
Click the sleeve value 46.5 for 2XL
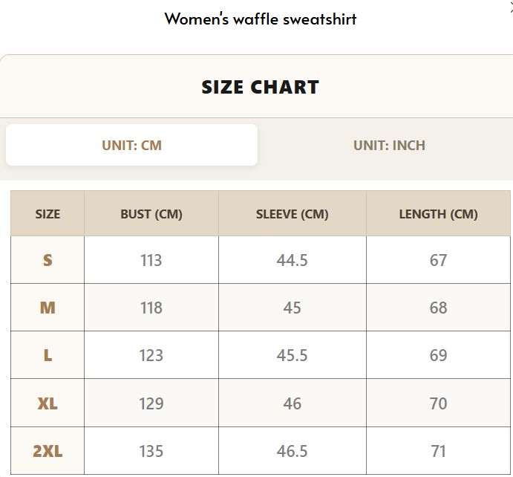pyautogui.click(x=293, y=451)
